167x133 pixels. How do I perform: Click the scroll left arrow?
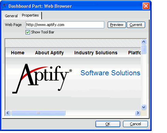[x=8, y=113]
